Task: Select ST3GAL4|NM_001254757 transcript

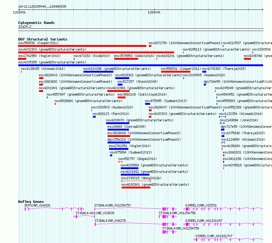Action: click(112, 205)
